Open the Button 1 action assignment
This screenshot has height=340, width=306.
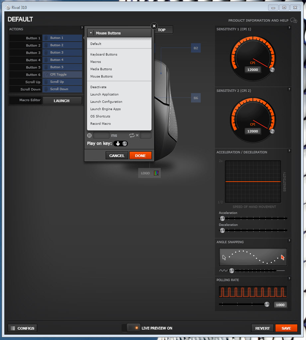pyautogui.click(x=62, y=38)
